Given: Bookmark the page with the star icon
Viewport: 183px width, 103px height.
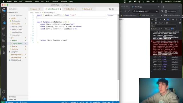Looking at the screenshot, I should point(157,11).
